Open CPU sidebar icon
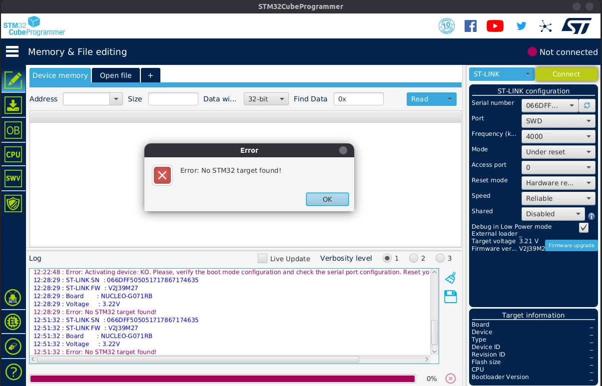The width and height of the screenshot is (602, 386). [13, 154]
